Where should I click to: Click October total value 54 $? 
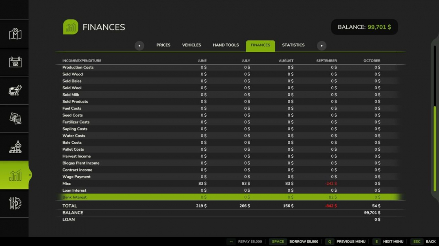[x=376, y=206]
